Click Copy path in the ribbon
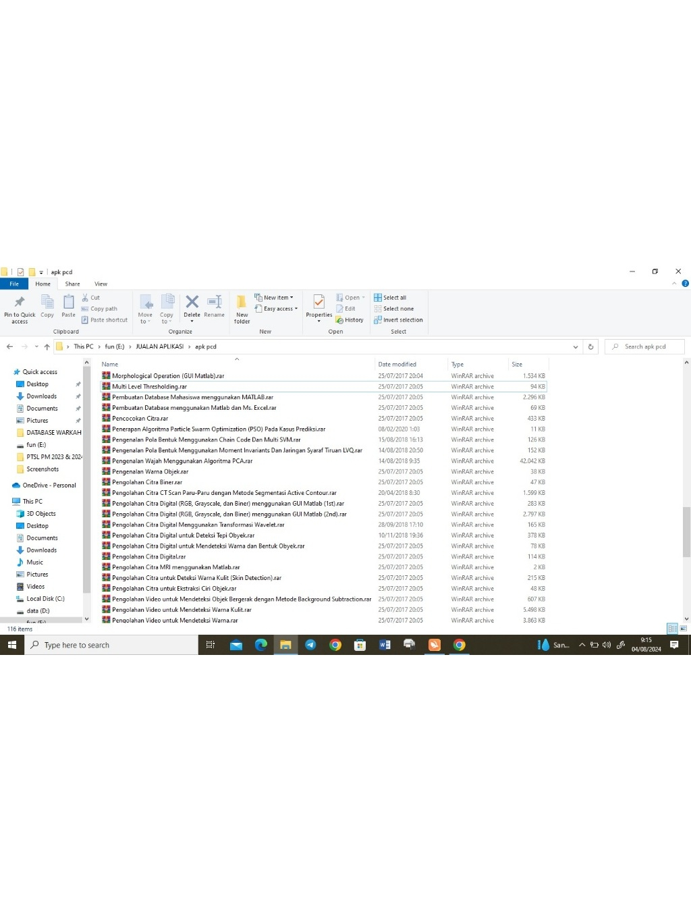Screen dimensions: 691x921 pos(99,309)
